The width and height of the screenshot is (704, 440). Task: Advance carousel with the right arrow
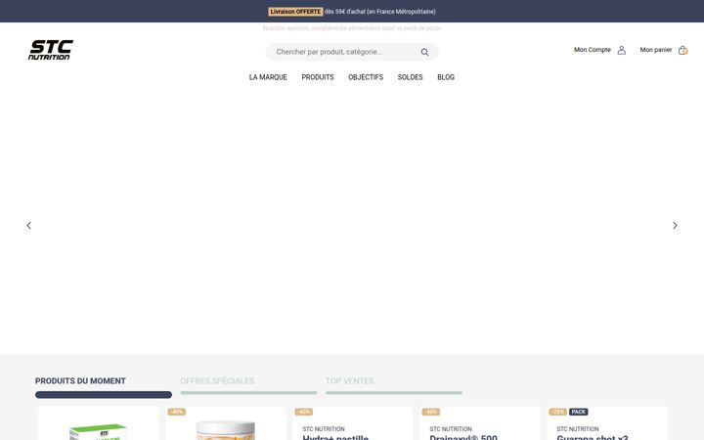coord(675,226)
